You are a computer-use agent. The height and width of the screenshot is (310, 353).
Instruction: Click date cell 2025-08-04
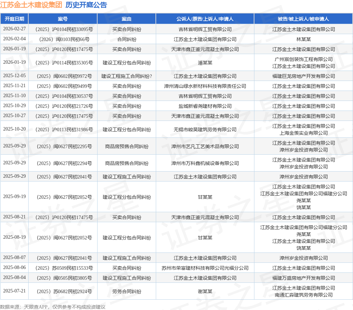click(14, 277)
